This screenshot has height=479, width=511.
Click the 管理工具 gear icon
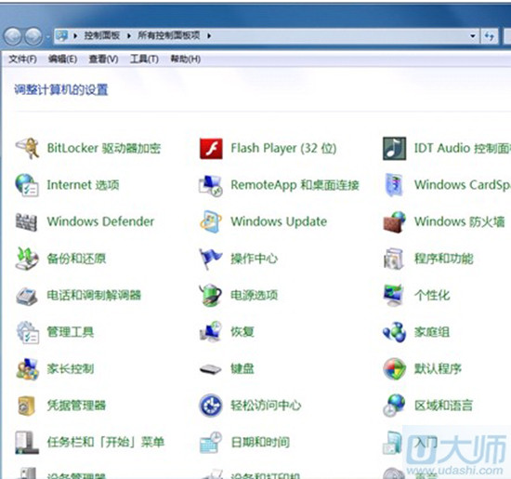[27, 332]
